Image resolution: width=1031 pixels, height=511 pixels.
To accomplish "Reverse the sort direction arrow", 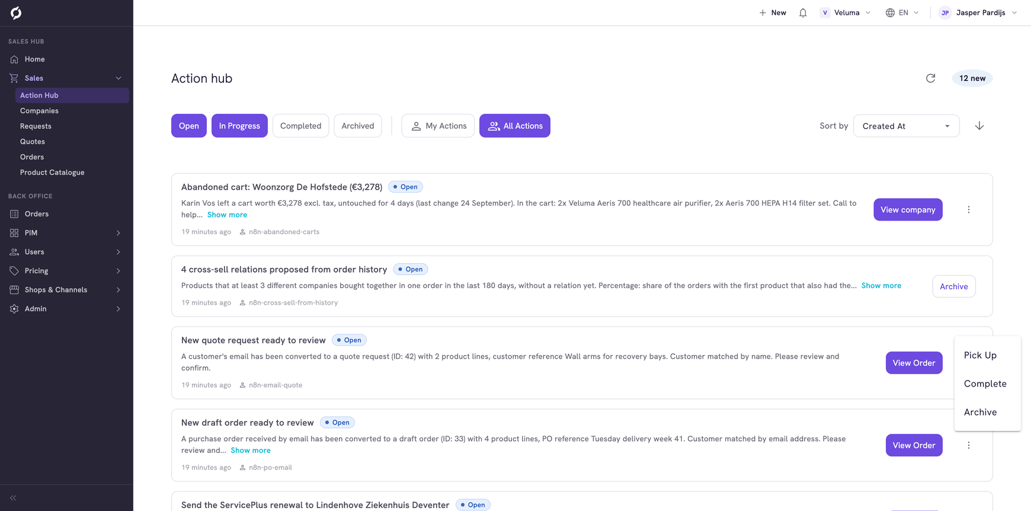I will point(979,126).
